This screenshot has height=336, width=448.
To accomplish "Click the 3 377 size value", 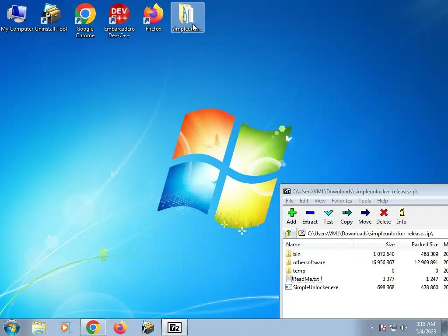I will 388,279.
